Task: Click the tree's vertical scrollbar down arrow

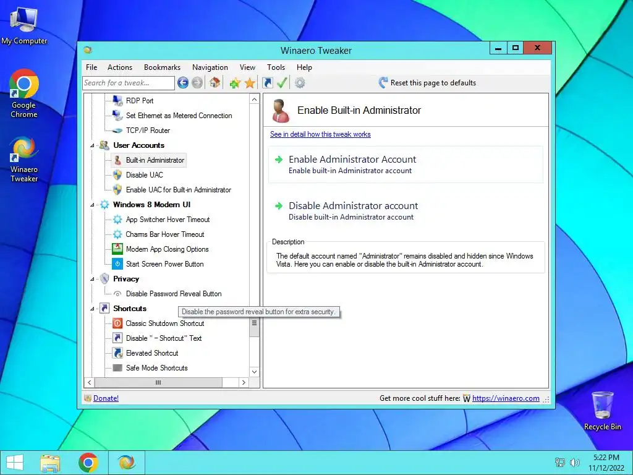Action: click(x=254, y=372)
